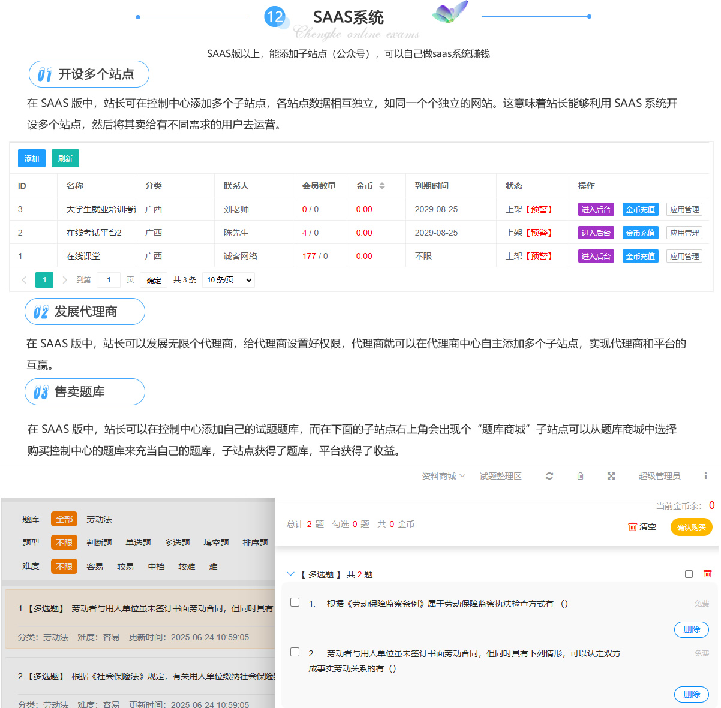Open the 10 条/页 page size dropdown
721x708 pixels.
(229, 280)
